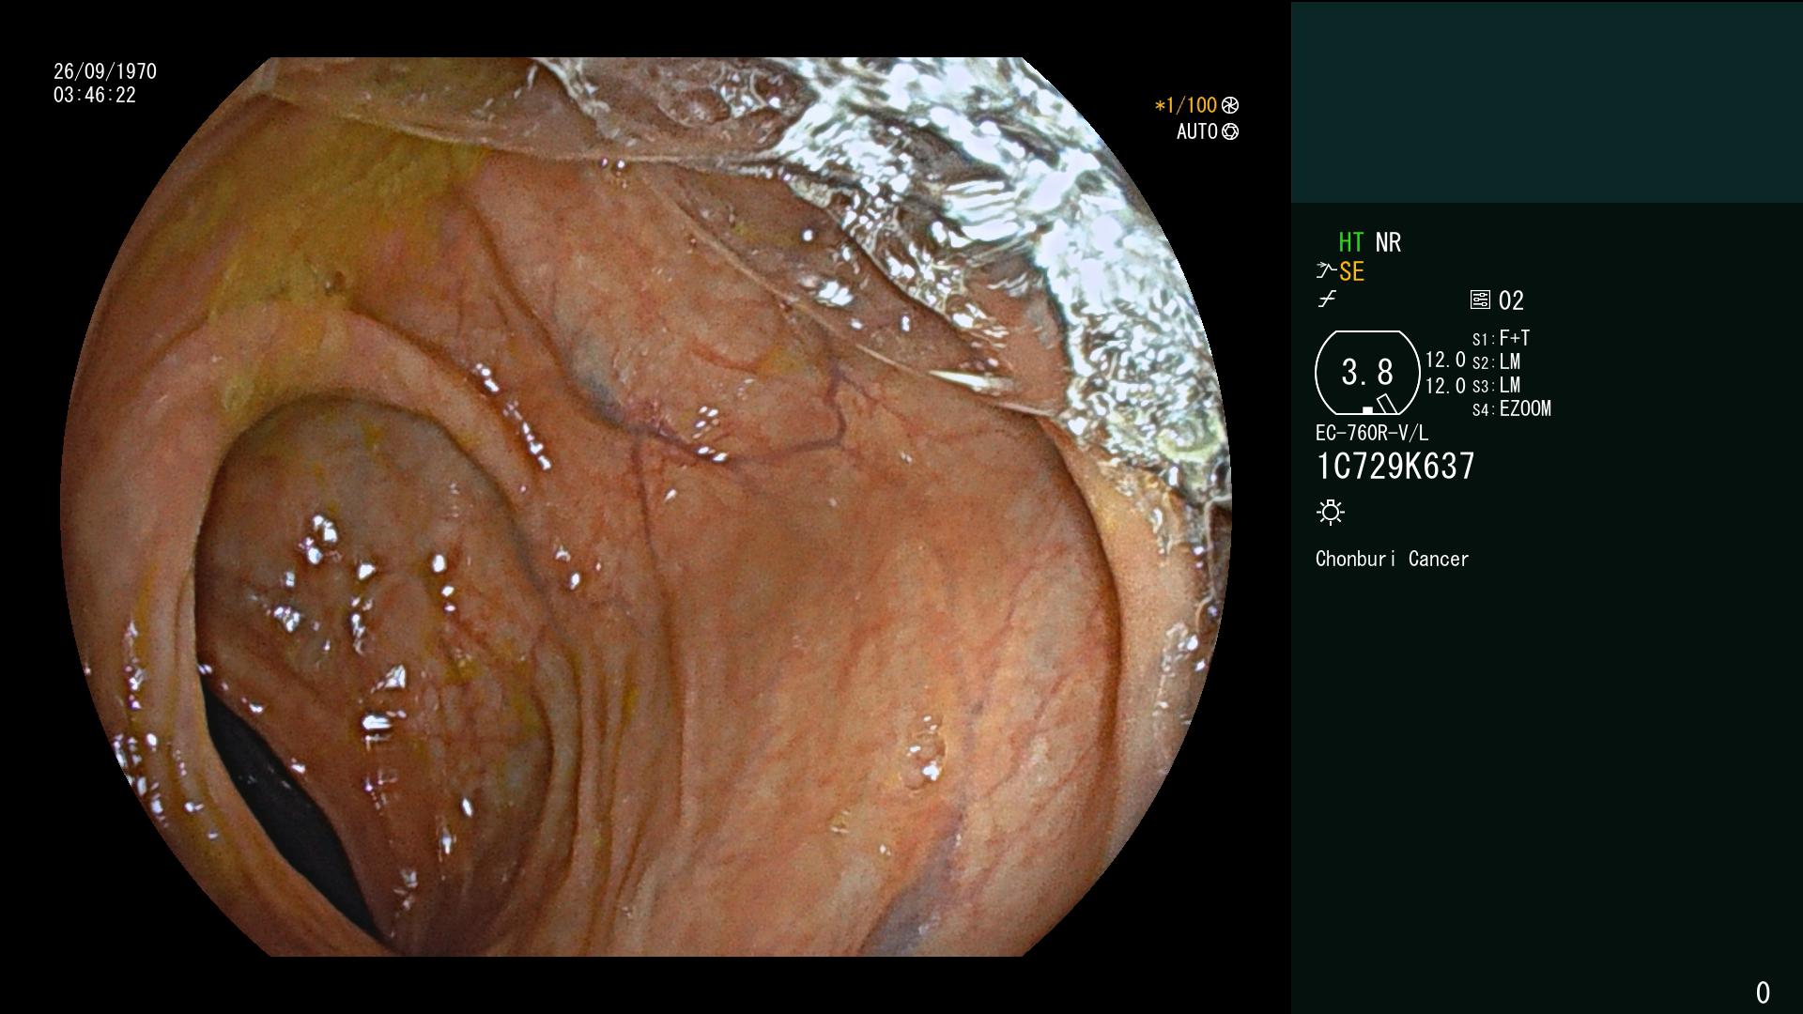Click the orange SE enhancement label
The height and width of the screenshot is (1014, 1803).
click(x=1351, y=272)
